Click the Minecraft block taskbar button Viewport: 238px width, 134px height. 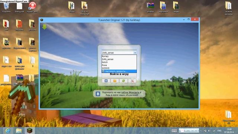click(x=30, y=131)
